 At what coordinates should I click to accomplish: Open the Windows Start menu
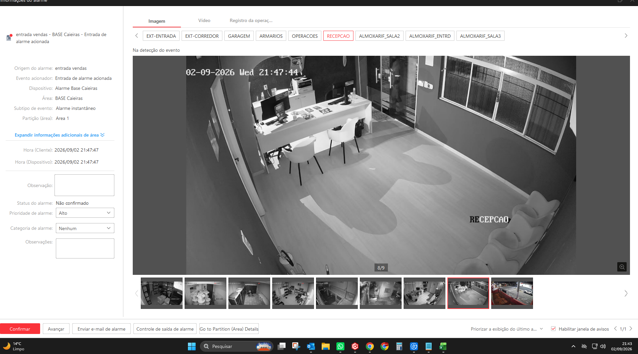(x=192, y=346)
